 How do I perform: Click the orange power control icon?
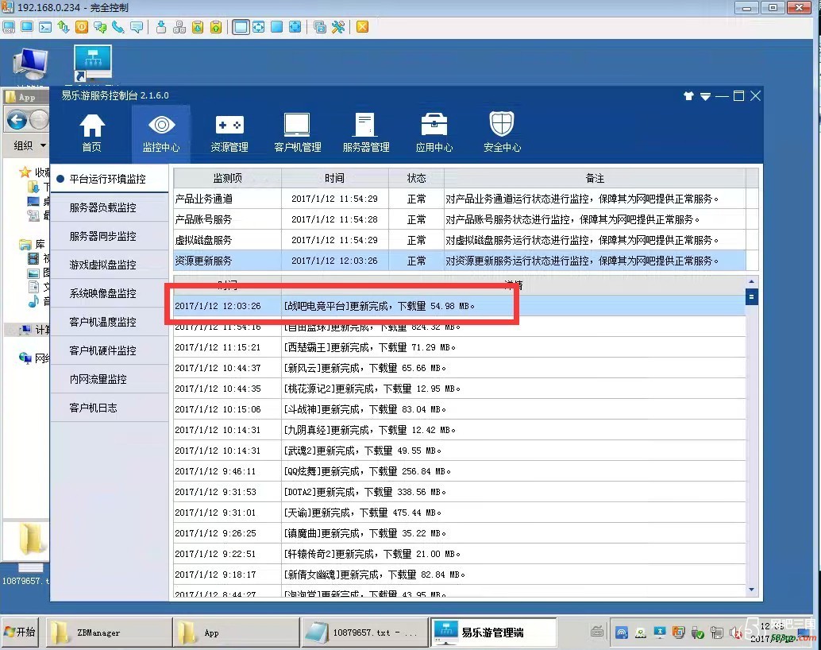[82, 27]
